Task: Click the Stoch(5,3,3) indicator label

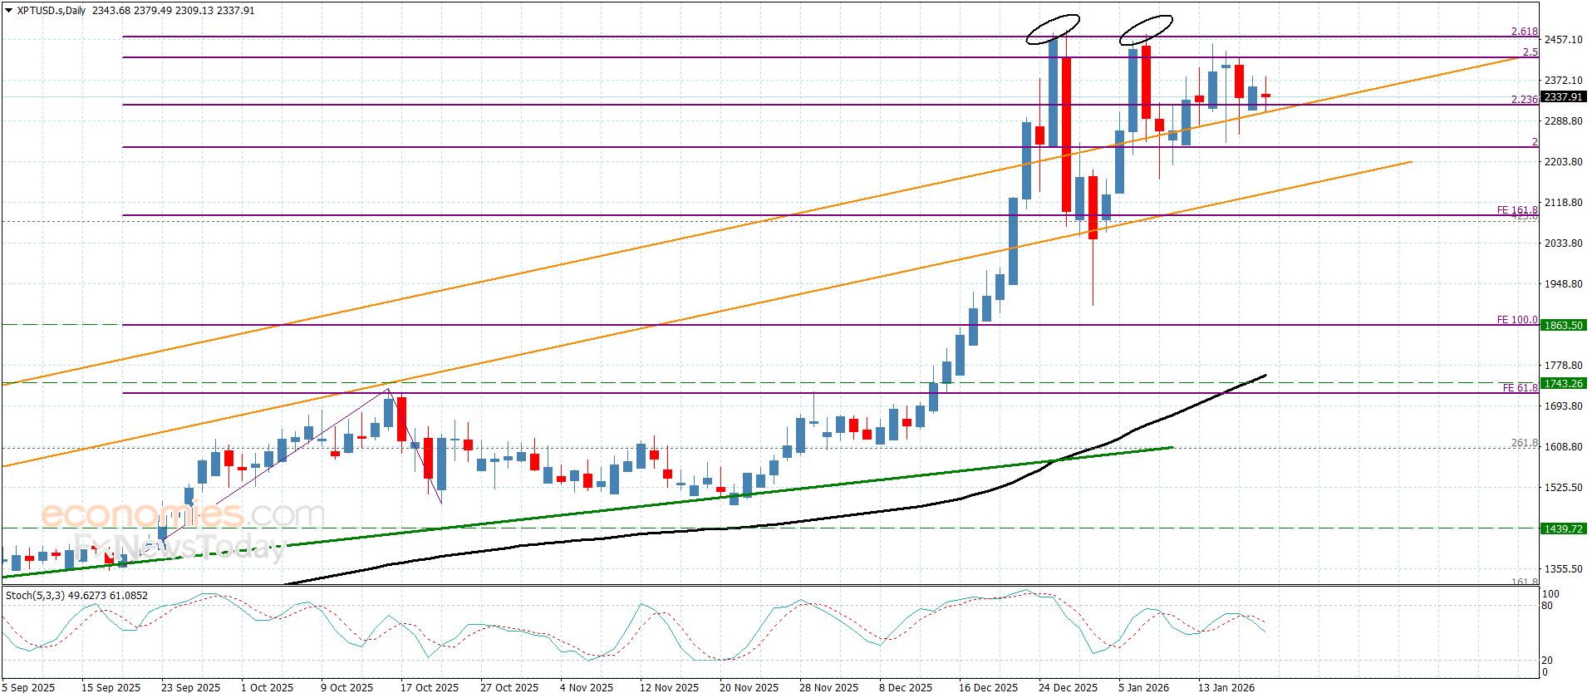Action: (x=33, y=596)
